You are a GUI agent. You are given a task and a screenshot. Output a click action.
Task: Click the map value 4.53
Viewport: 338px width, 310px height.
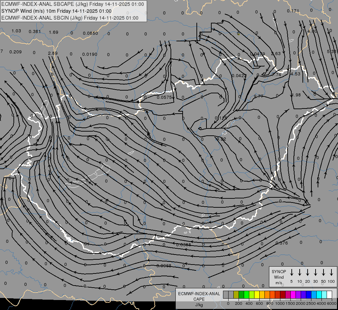pyautogui.click(x=295, y=74)
